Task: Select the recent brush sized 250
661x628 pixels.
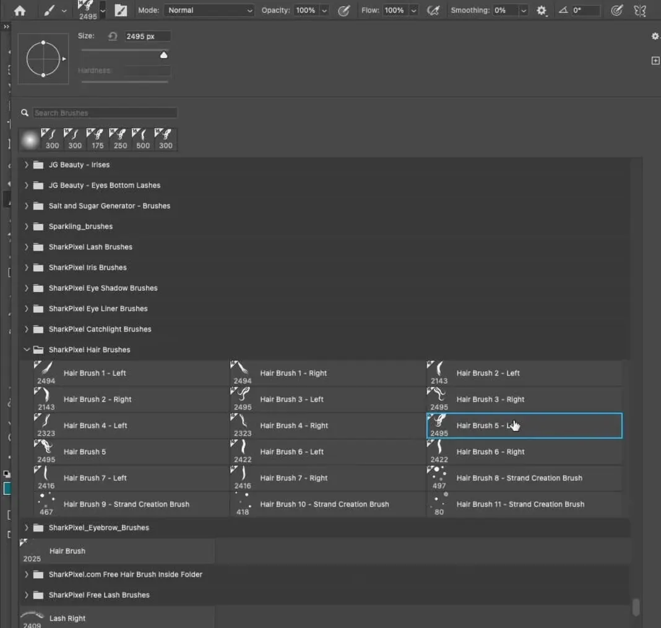Action: click(x=120, y=139)
